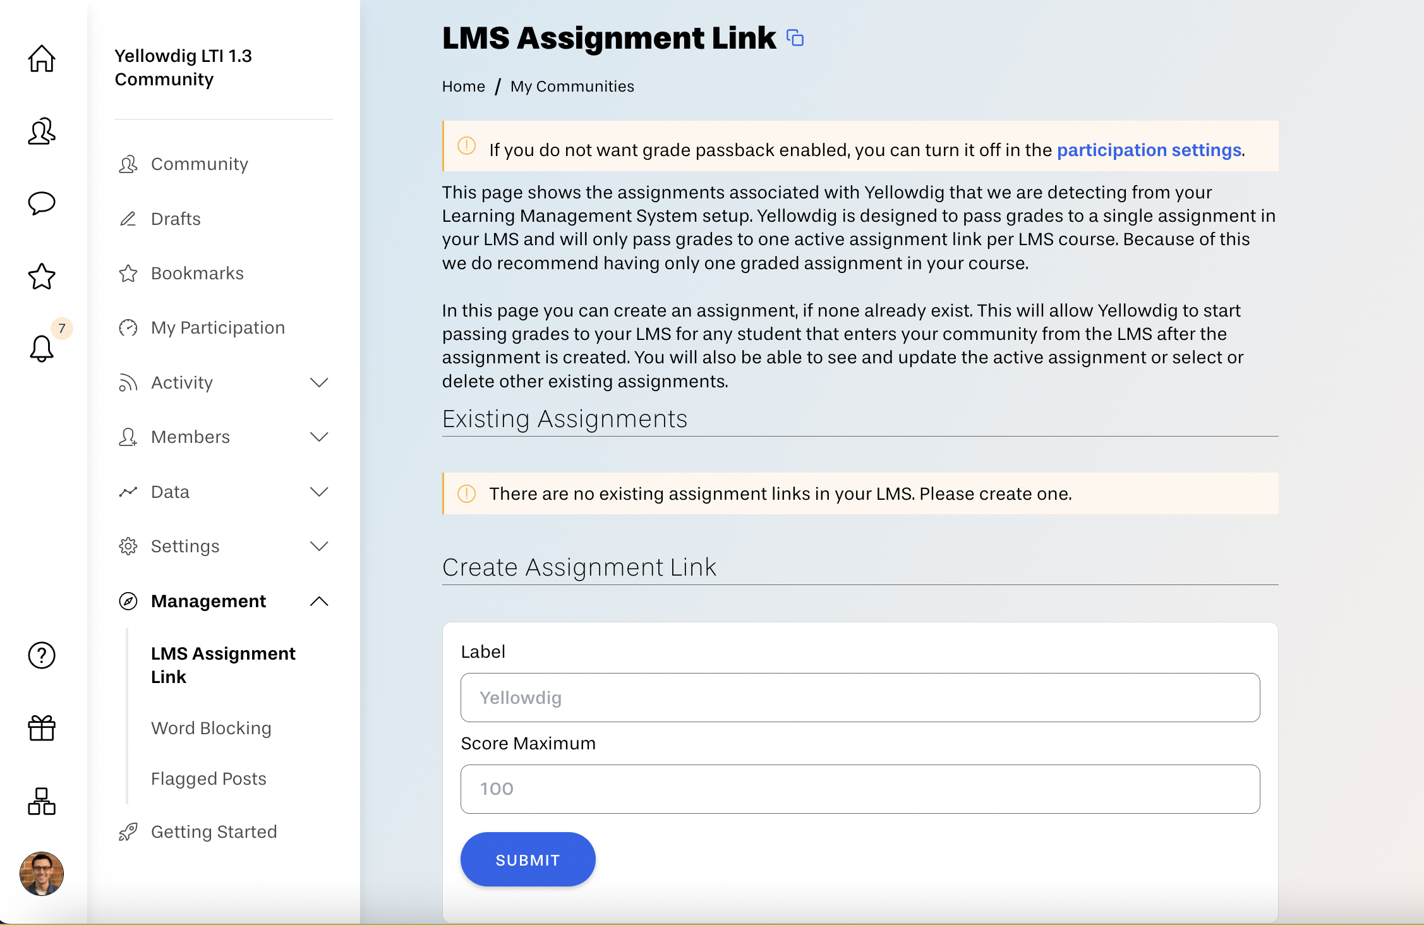The image size is (1424, 925).
Task: Open the communities people icon in rail
Action: [42, 131]
